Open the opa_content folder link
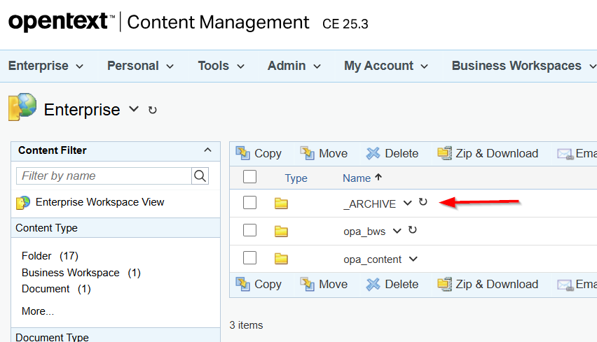597x342 pixels. click(x=372, y=259)
